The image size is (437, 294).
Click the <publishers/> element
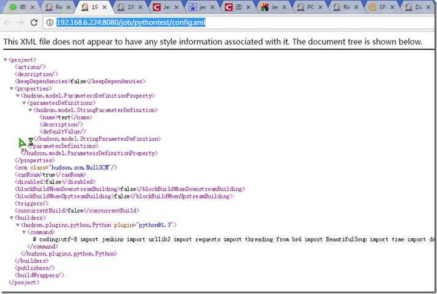34,268
